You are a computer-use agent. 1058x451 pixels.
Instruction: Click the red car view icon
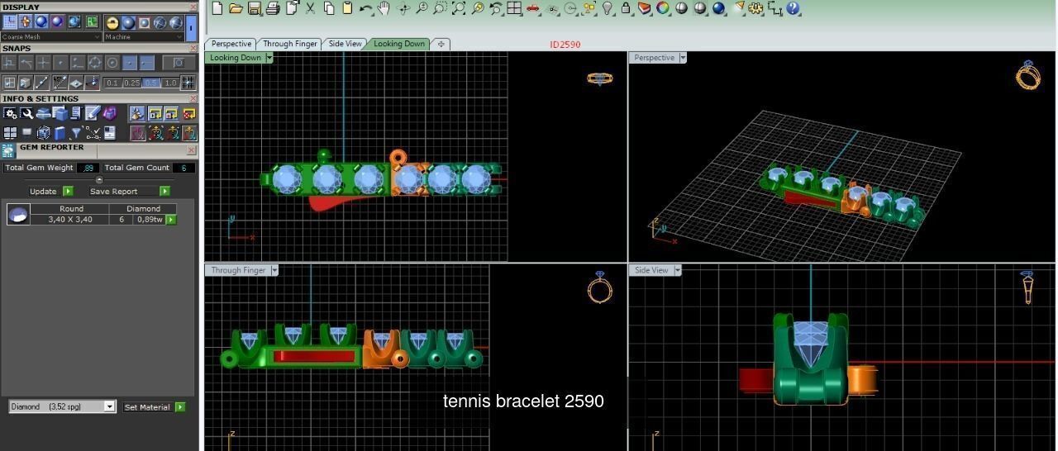(533, 8)
